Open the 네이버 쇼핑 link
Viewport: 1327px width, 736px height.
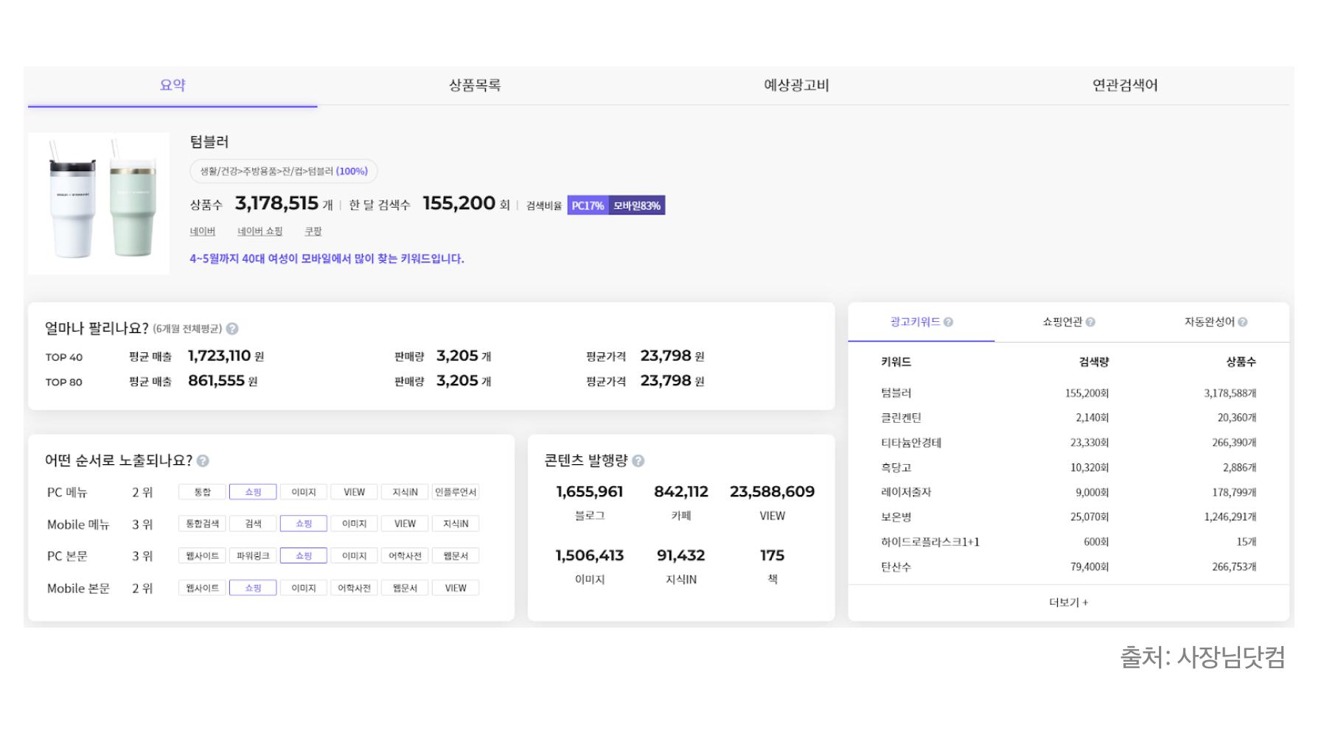pos(260,231)
